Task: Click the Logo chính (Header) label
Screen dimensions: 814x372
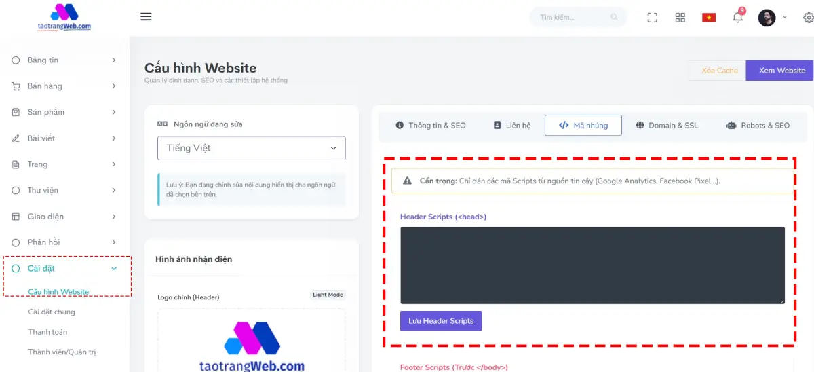Action: 187,297
